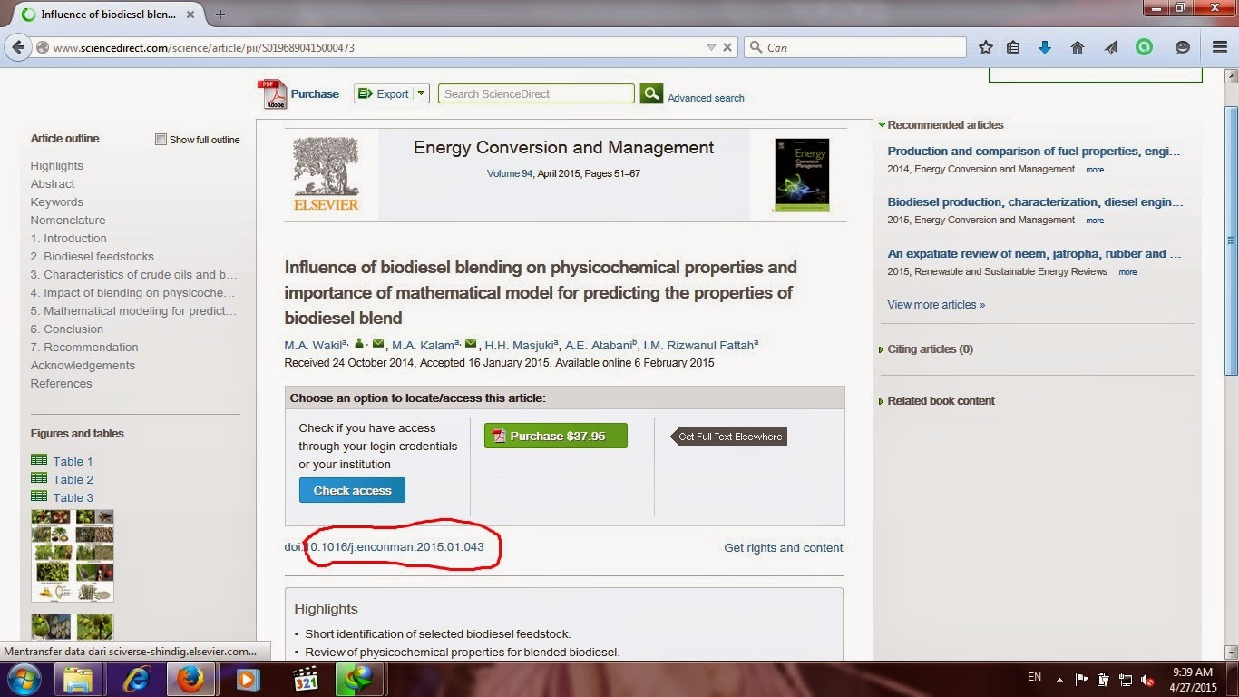Show hidden system tray icons arrow
The height and width of the screenshot is (697, 1239).
pos(1059,679)
